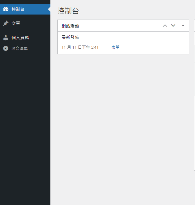Click the user silhouette icon for 個人資料
The image size is (195, 205).
coord(5,38)
